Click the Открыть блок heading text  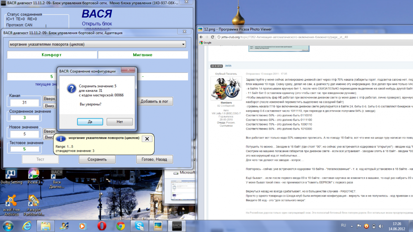point(97,24)
